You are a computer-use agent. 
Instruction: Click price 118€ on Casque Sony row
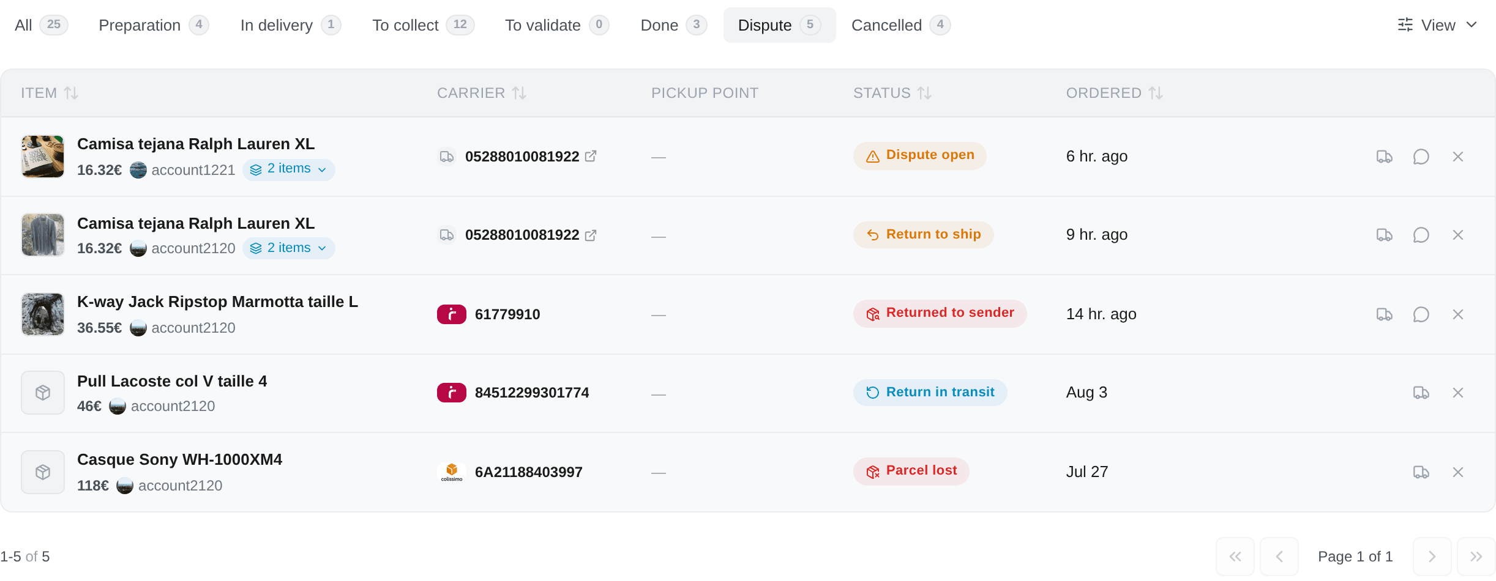click(x=93, y=486)
